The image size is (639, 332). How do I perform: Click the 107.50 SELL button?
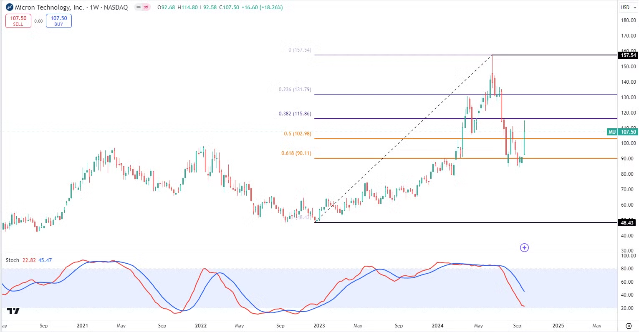click(x=18, y=21)
